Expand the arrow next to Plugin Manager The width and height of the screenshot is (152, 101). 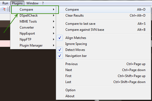[x=53, y=45]
